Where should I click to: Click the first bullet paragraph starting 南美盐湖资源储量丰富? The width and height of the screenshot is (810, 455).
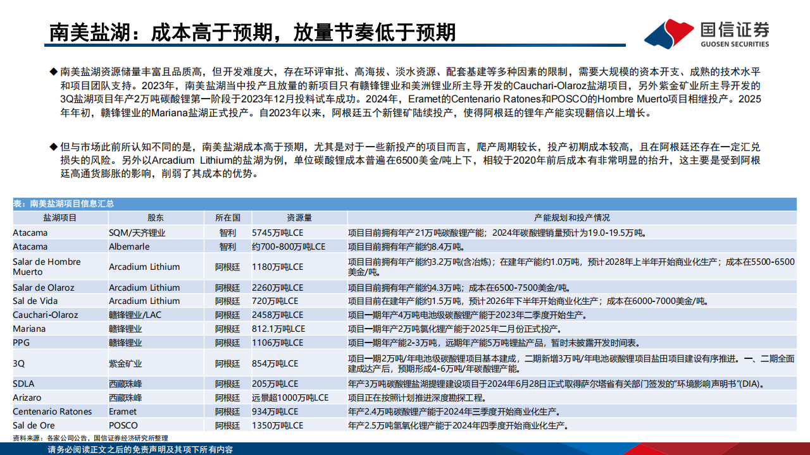click(409, 92)
